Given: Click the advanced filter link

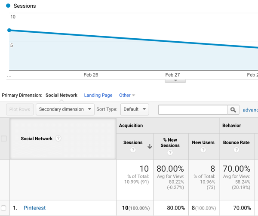Looking at the screenshot, I should point(250,110).
